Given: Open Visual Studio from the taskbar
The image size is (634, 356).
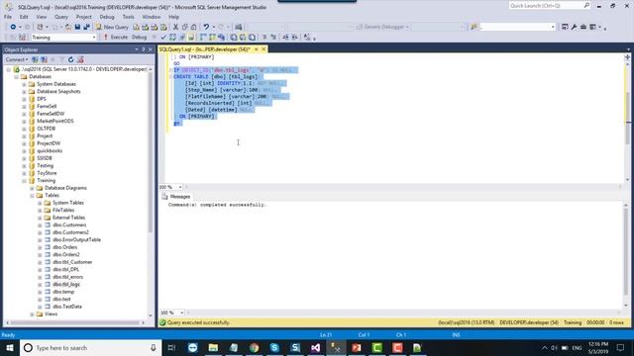Looking at the screenshot, I should pyautogui.click(x=316, y=348).
